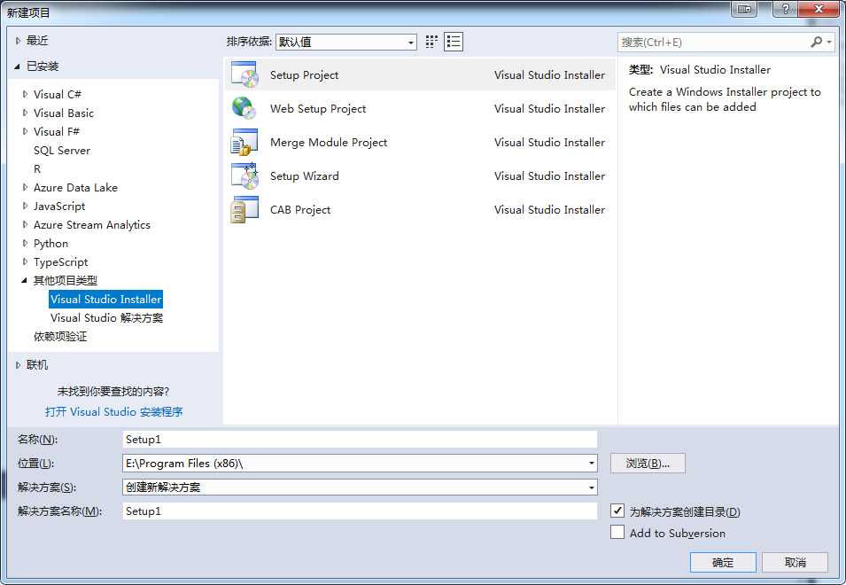Image resolution: width=846 pixels, height=585 pixels.
Task: Click the feedback icon in title bar
Action: tap(744, 9)
